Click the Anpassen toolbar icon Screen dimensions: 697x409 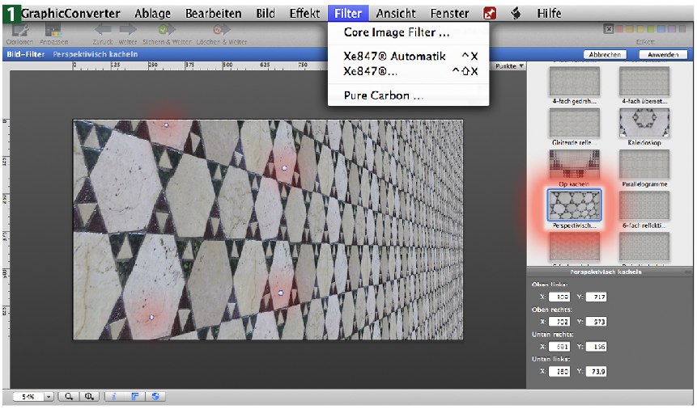click(x=53, y=30)
